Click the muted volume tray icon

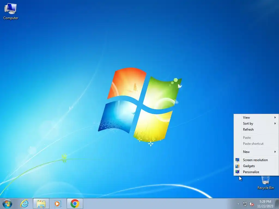click(x=251, y=204)
